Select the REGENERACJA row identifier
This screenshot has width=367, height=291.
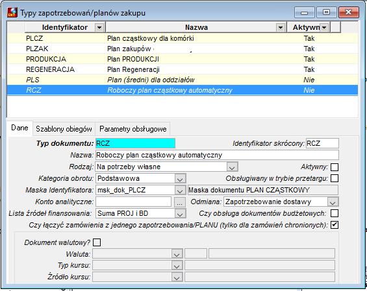click(50, 69)
